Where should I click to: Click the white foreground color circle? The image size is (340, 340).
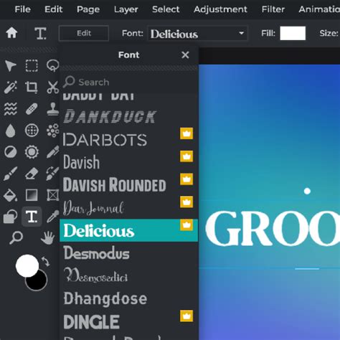click(27, 266)
